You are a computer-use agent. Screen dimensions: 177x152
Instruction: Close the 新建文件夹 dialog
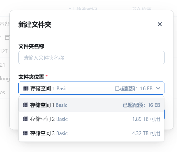point(159,24)
